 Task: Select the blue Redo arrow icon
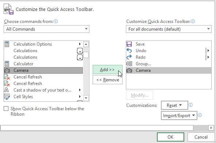[129, 57]
